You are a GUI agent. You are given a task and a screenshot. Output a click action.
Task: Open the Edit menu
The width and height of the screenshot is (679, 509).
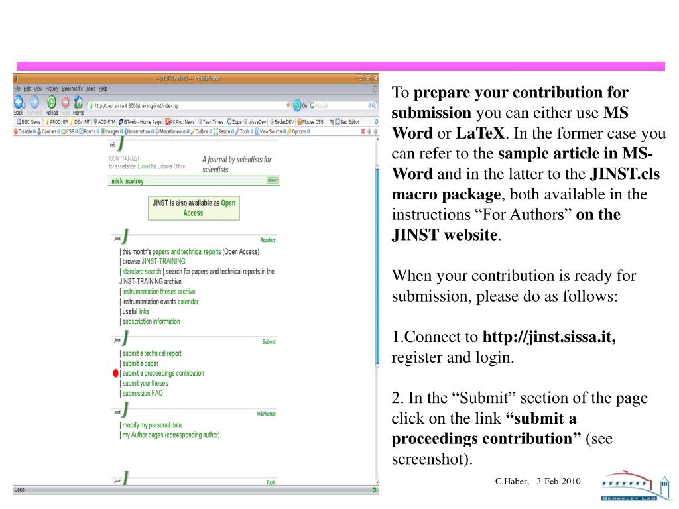(27, 89)
